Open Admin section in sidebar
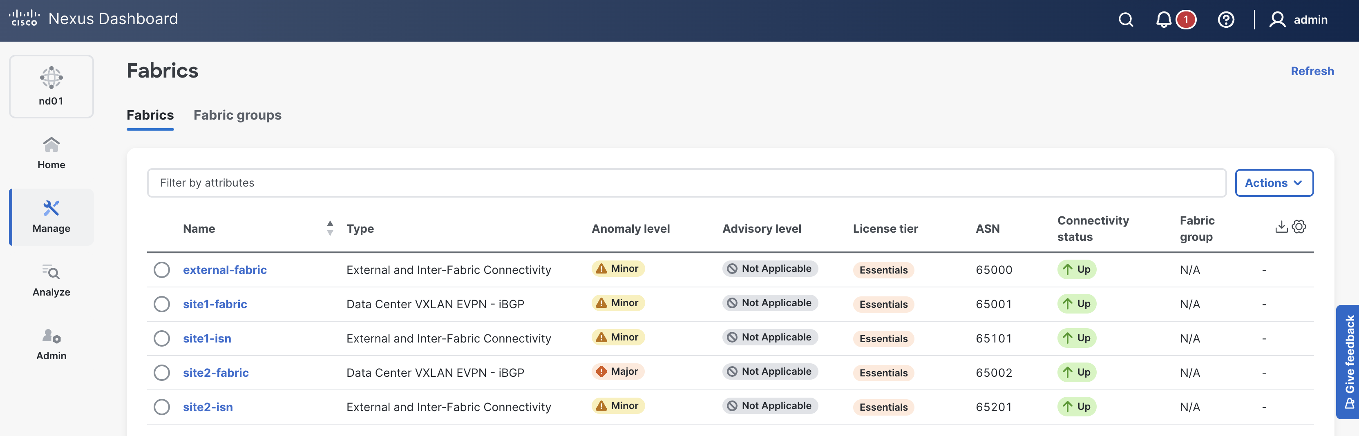1359x436 pixels. pyautogui.click(x=51, y=344)
